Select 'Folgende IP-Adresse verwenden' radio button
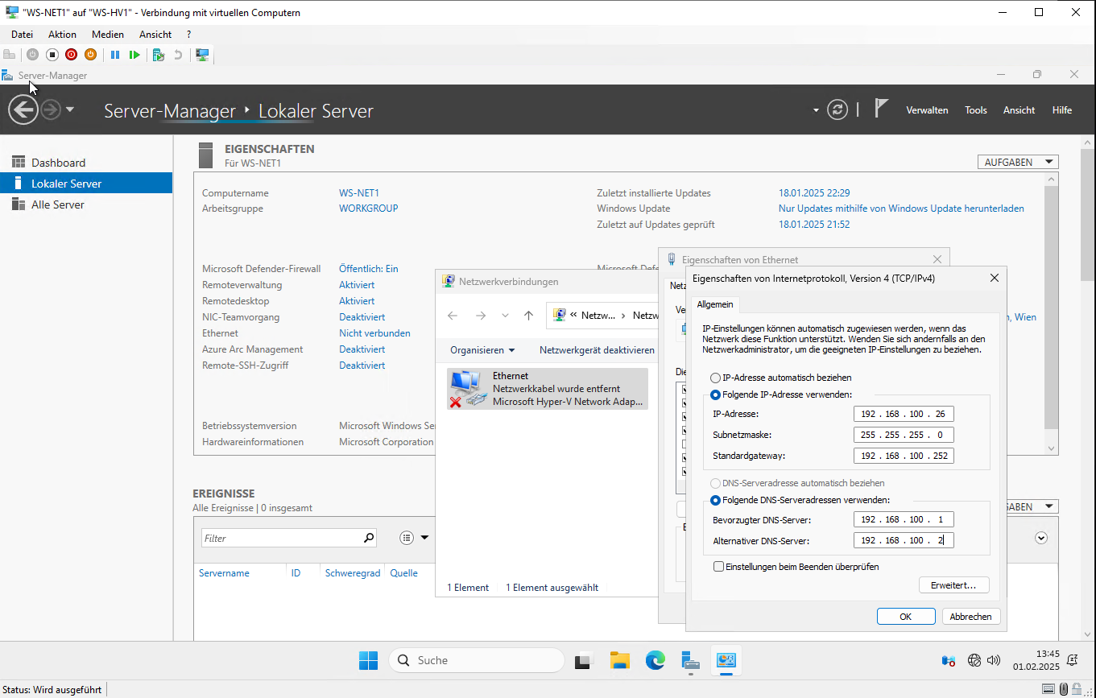Screen dimensions: 1096x698 [715, 394]
